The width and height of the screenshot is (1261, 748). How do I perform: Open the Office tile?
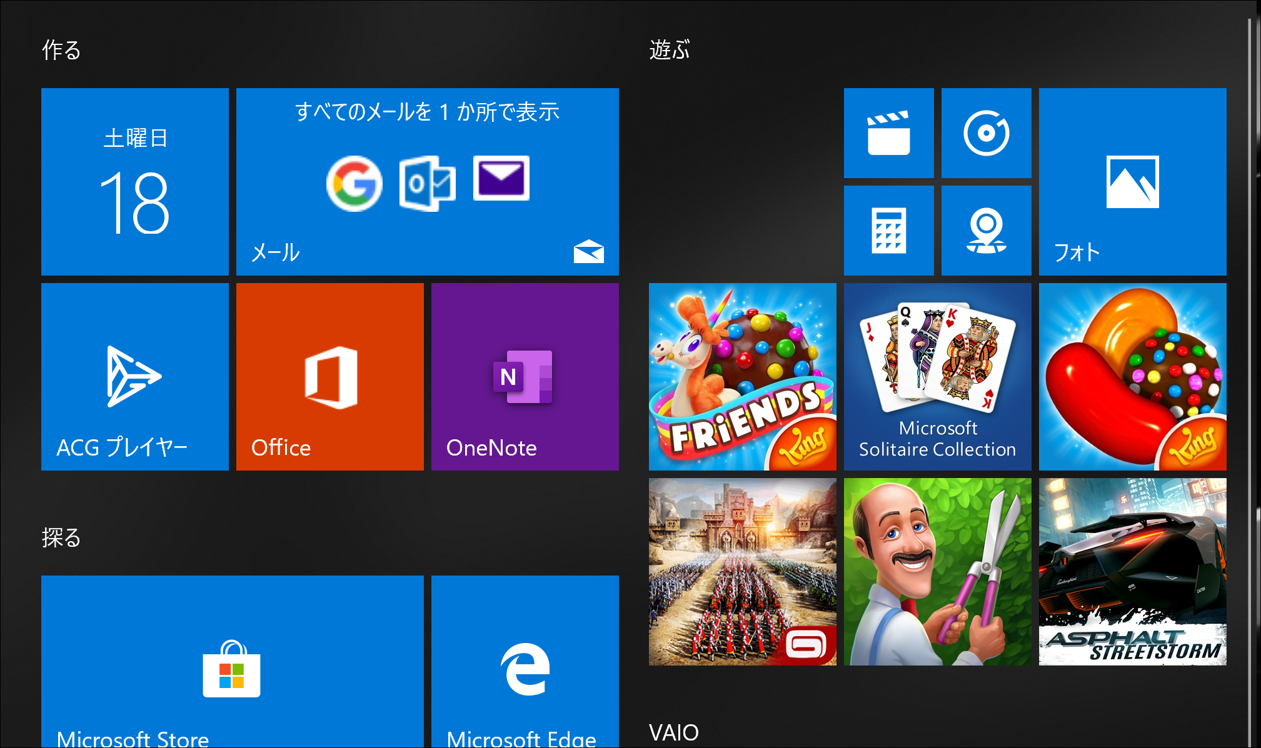[x=330, y=377]
